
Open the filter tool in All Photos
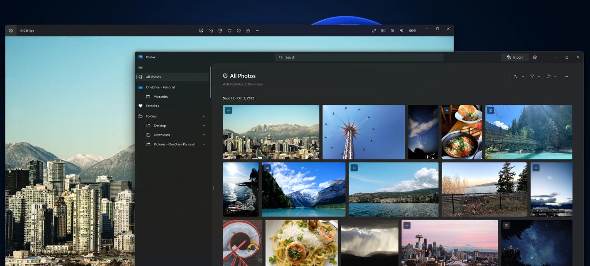[x=531, y=76]
